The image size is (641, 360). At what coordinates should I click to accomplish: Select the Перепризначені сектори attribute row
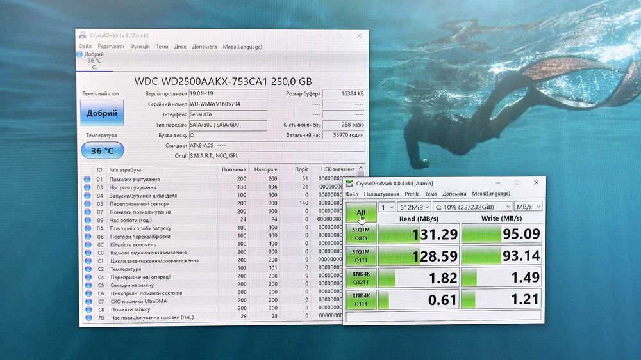click(213, 203)
